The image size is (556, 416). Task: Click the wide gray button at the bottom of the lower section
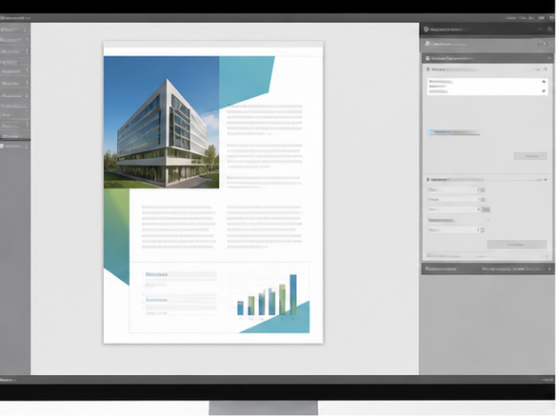517,245
